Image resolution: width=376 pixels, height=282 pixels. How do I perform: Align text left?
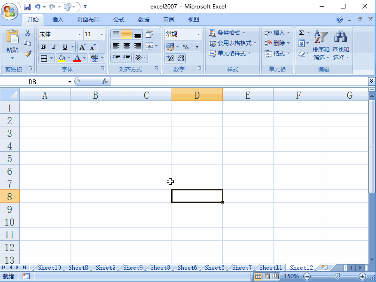(116, 46)
